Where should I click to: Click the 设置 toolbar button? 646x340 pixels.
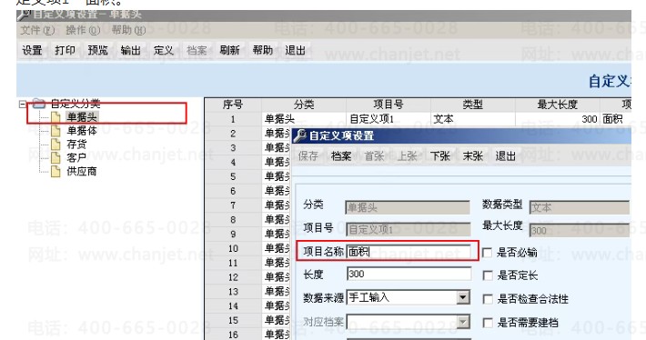pos(32,50)
